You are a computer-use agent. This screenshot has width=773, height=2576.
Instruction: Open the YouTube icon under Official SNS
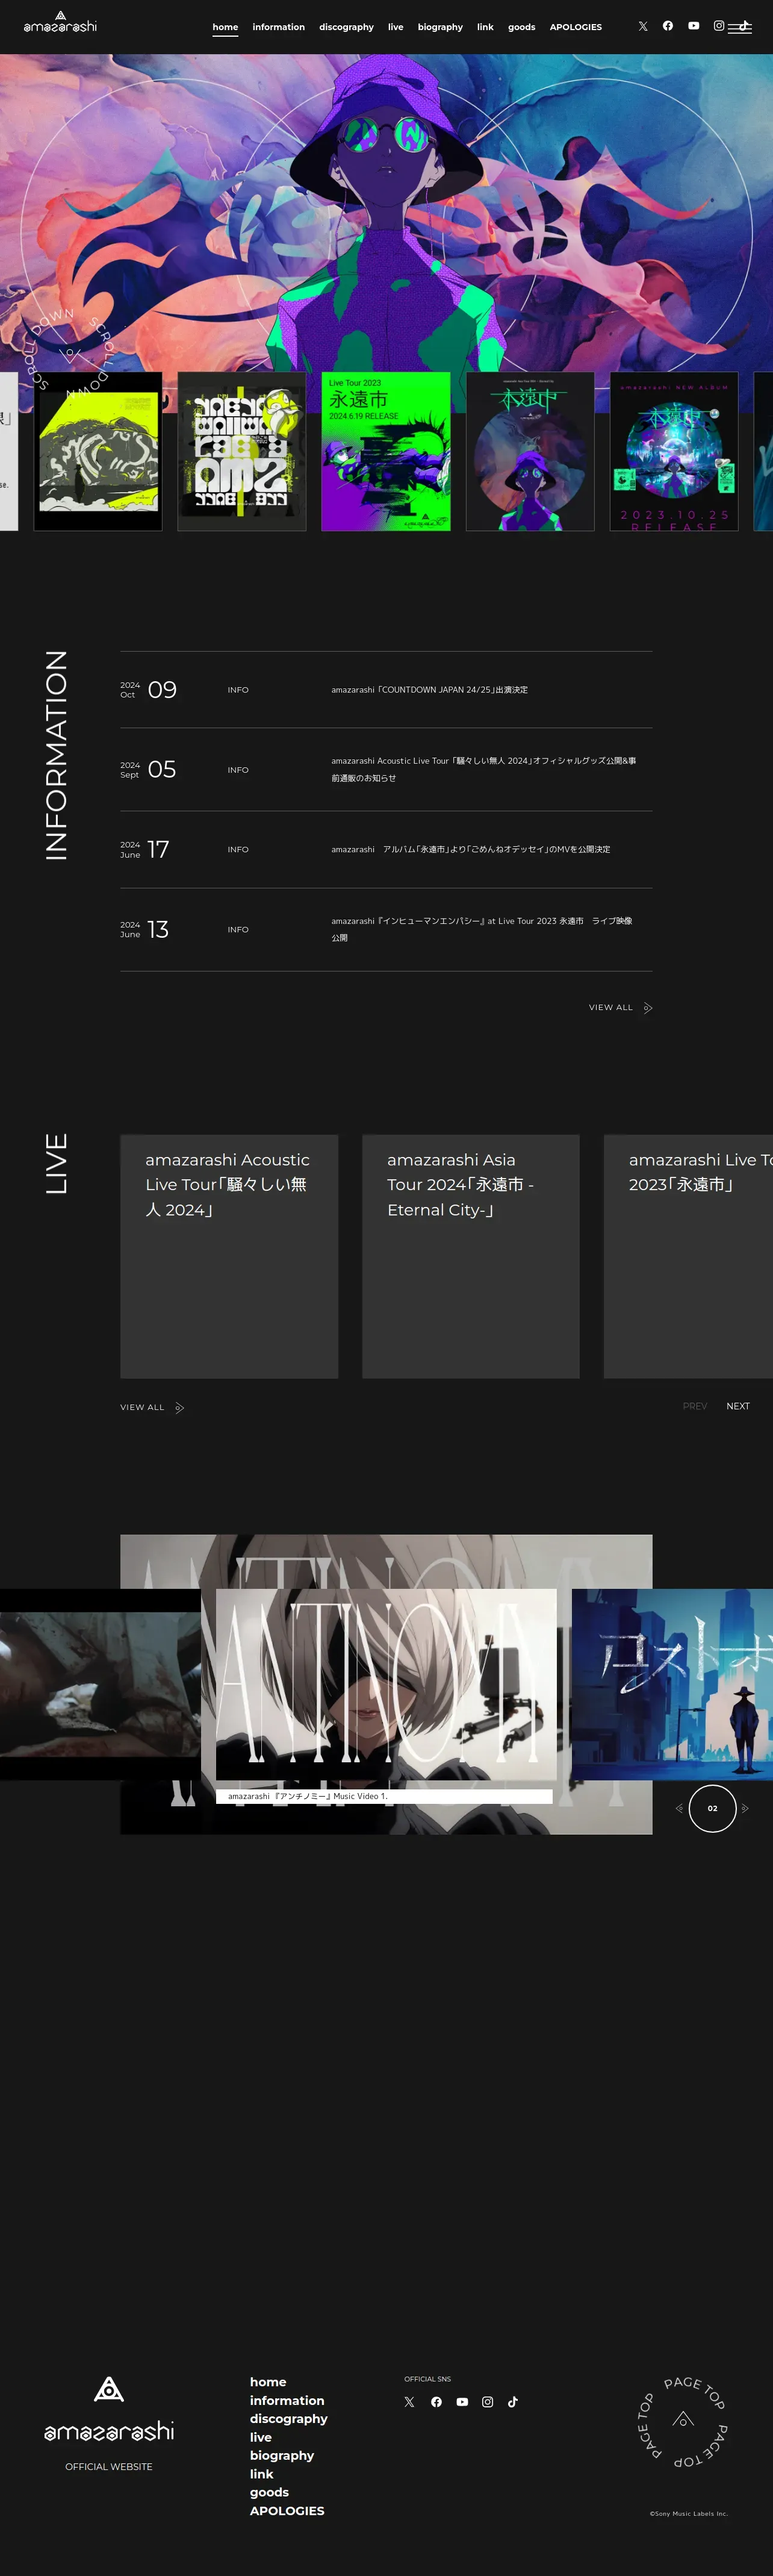(x=462, y=2402)
